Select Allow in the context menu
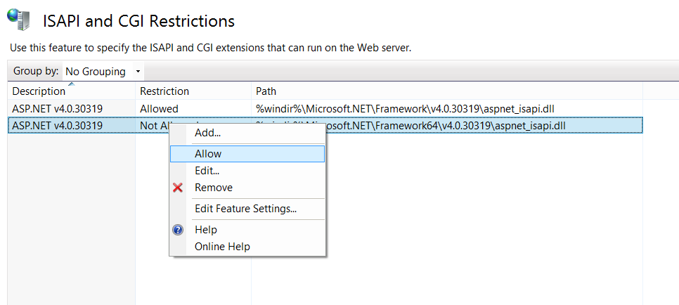 click(208, 154)
